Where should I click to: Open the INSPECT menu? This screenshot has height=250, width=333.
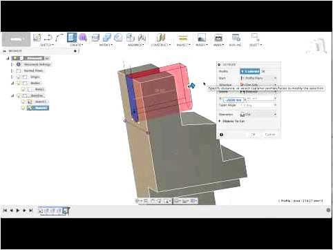[x=183, y=45]
